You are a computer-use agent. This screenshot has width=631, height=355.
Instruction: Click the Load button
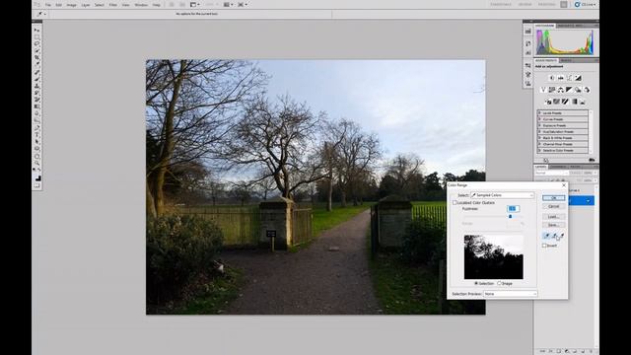pyautogui.click(x=553, y=217)
